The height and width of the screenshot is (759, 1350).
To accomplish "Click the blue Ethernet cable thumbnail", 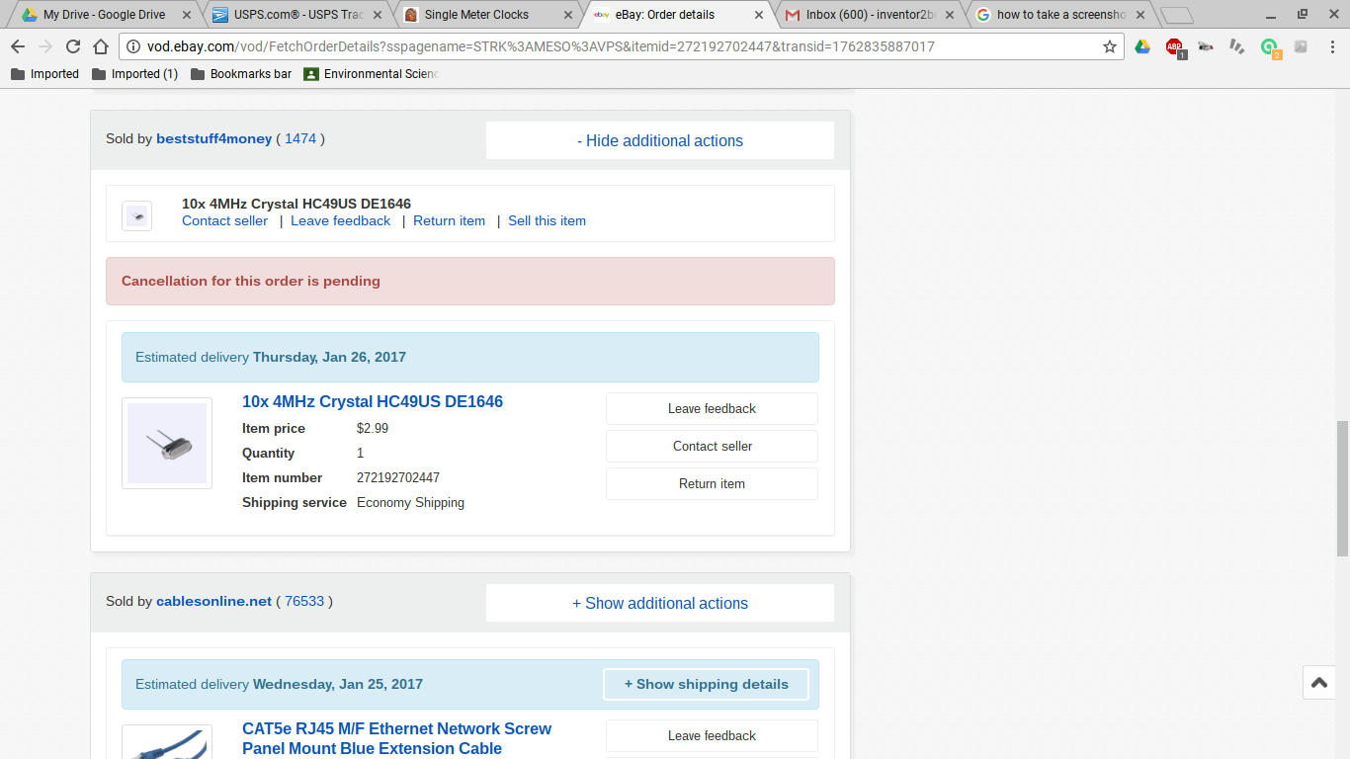I will 167,742.
